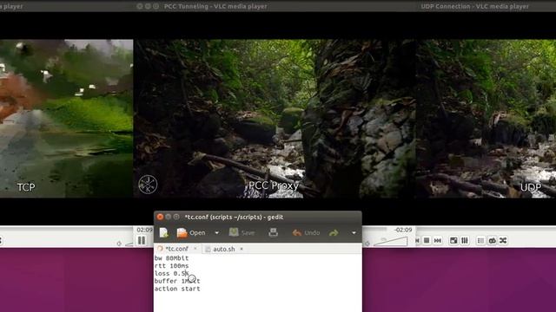
Task: Toggle playlist view in UDP VLC
Action: 480,241
